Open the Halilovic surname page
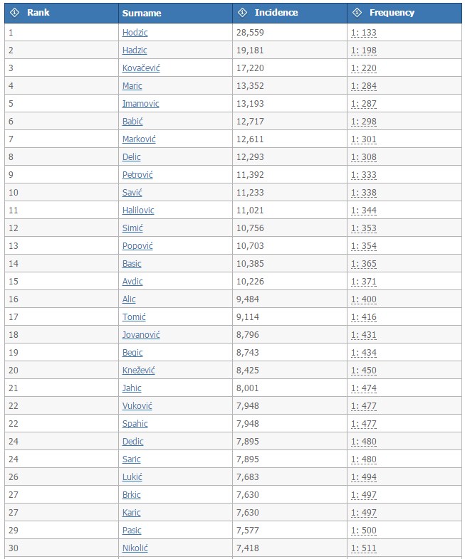Screen dimensions: 465x559 pos(138,211)
